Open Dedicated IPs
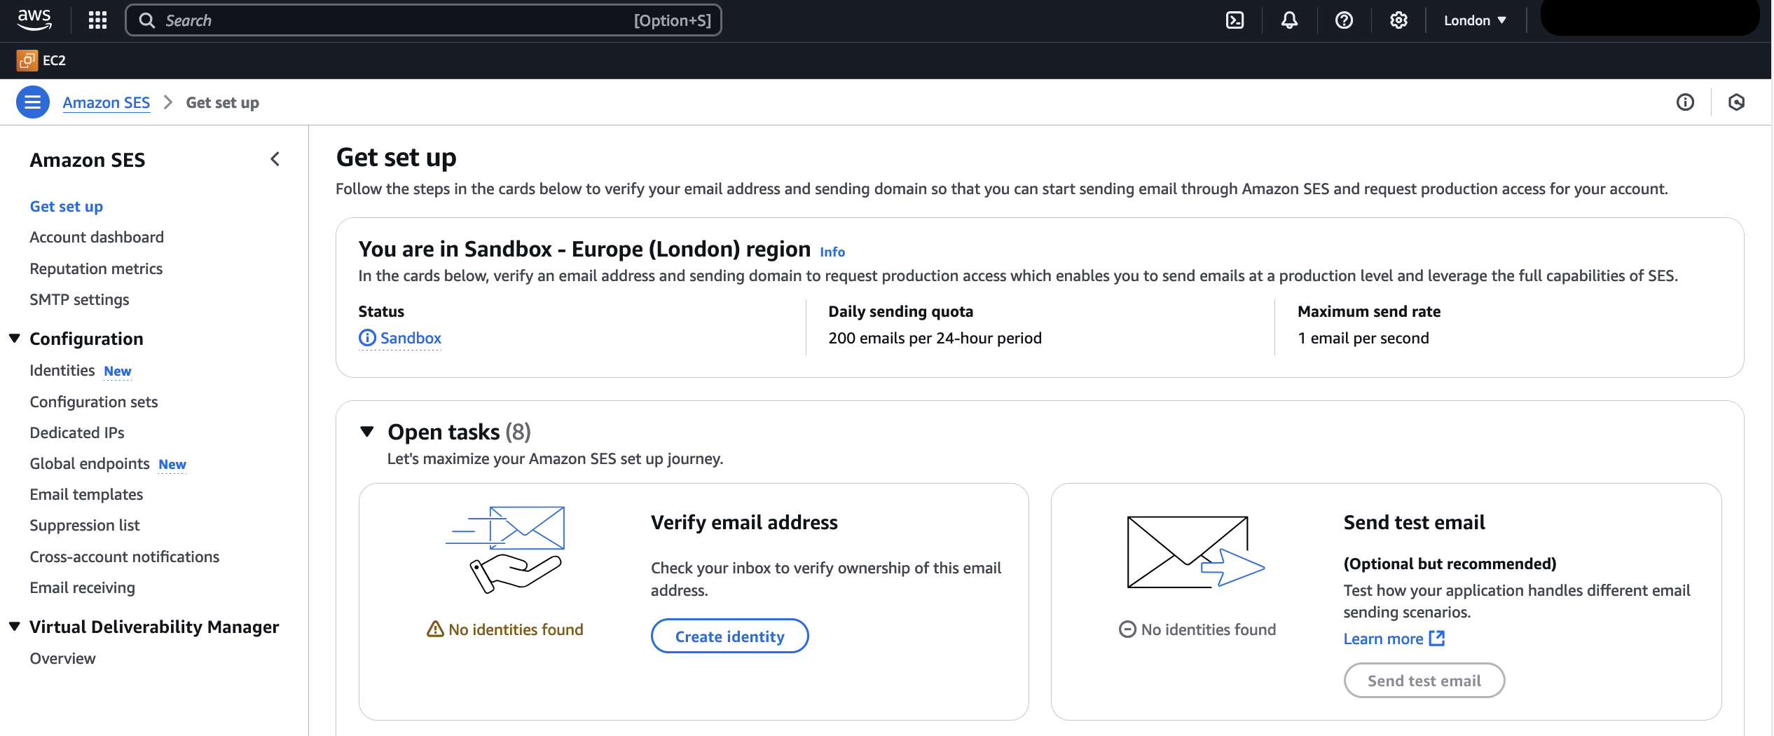Viewport: 1774px width, 736px height. pyautogui.click(x=77, y=432)
